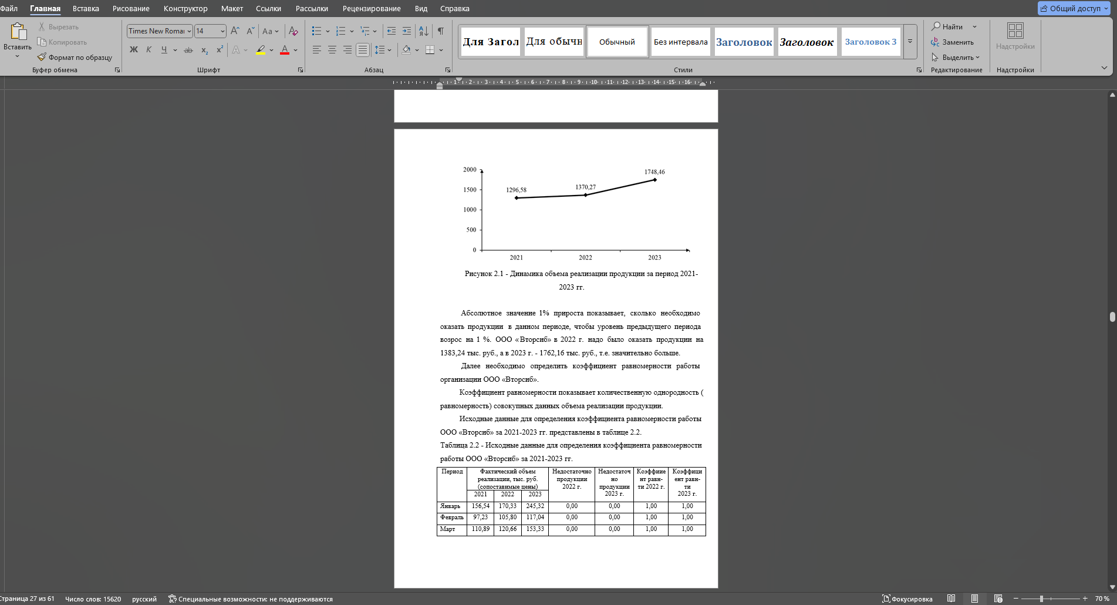1117x605 pixels.
Task: Increase font size with the A-up icon
Action: tap(235, 31)
